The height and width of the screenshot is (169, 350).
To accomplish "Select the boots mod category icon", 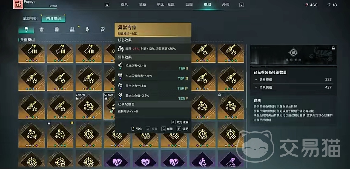I will click(72, 29).
